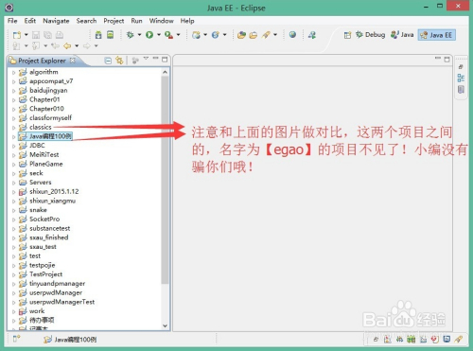Image resolution: width=473 pixels, height=351 pixels.
Task: Open the Web Browser globe icon
Action: click(x=292, y=34)
